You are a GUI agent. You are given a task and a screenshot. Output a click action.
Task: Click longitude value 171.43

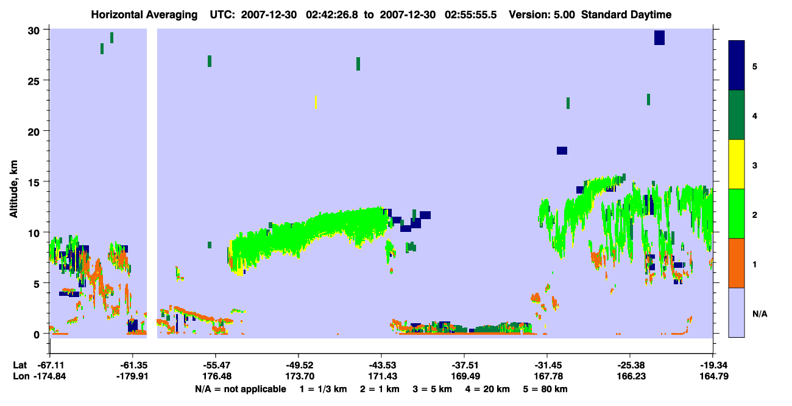381,376
